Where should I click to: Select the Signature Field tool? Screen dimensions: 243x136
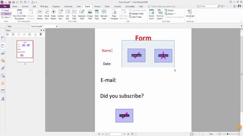(82, 14)
